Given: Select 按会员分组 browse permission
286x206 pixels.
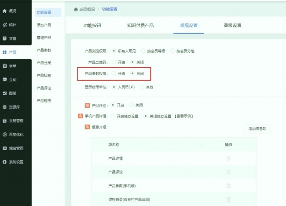Looking at the screenshot, I should (x=172, y=51).
